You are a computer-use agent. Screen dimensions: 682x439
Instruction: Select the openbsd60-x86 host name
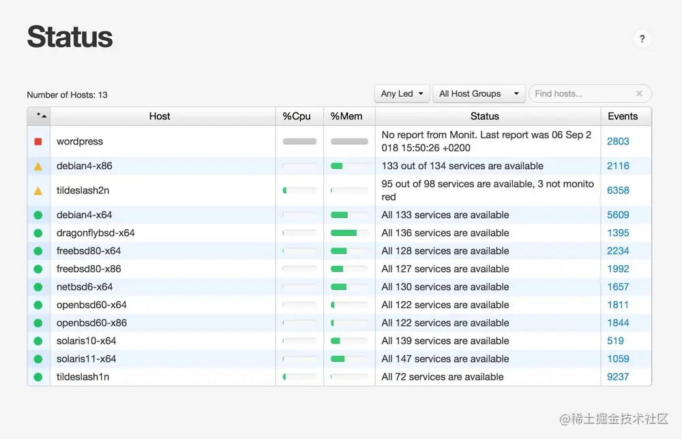91,323
